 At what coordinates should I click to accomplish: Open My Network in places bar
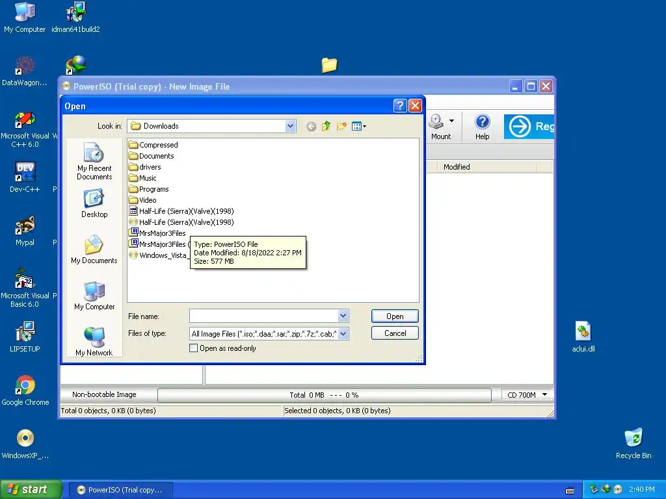coord(94,342)
